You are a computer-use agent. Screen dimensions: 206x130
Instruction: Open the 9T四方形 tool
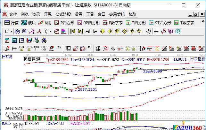tap(160, 23)
